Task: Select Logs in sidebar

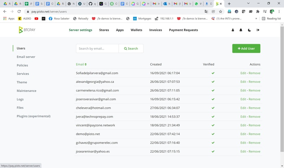Action: [20, 99]
